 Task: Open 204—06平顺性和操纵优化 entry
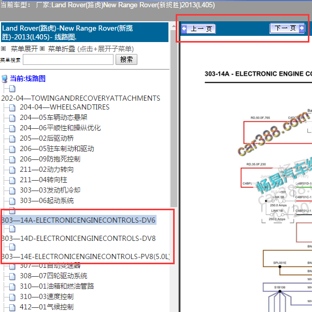[x=60, y=128]
